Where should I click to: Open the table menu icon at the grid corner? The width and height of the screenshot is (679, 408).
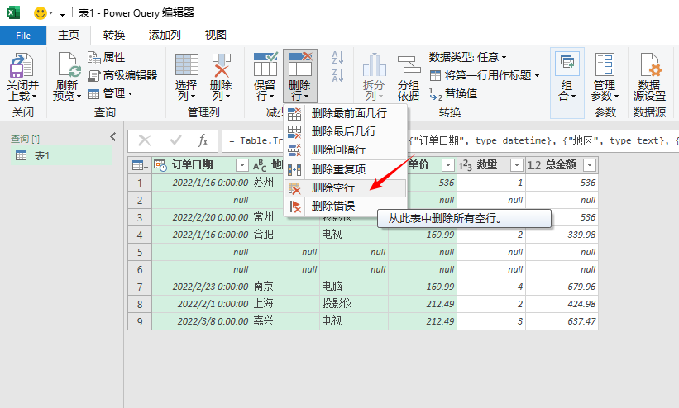[140, 165]
